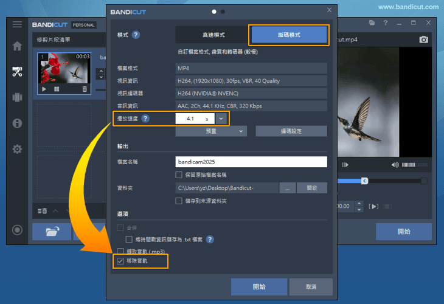Open Settings gear in sidebar
444x304 pixels.
(x=17, y=149)
